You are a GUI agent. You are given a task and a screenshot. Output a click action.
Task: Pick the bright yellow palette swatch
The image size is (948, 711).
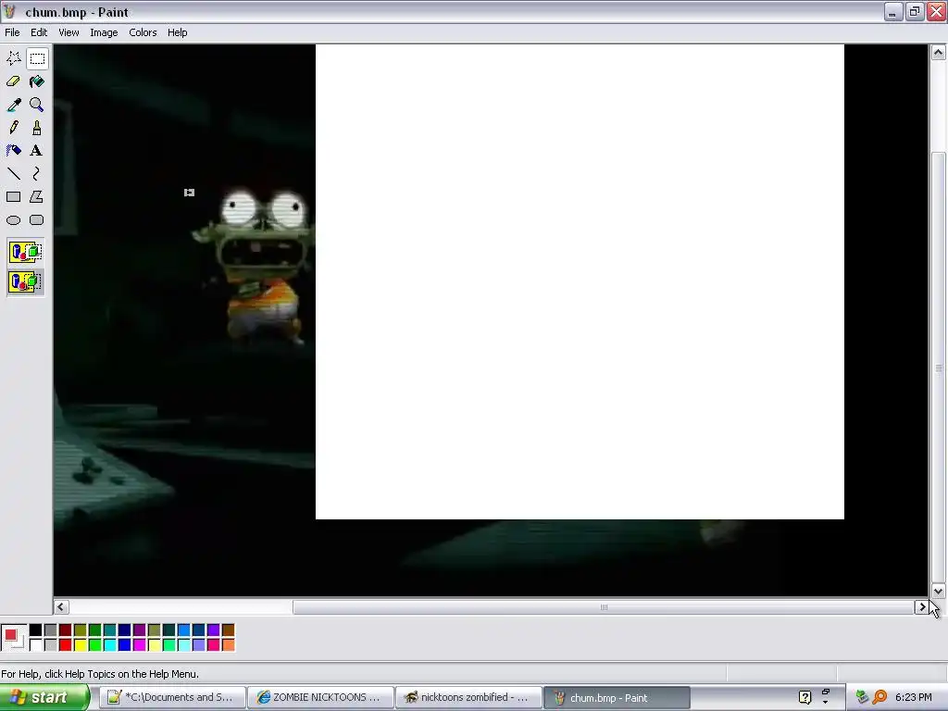click(x=80, y=645)
